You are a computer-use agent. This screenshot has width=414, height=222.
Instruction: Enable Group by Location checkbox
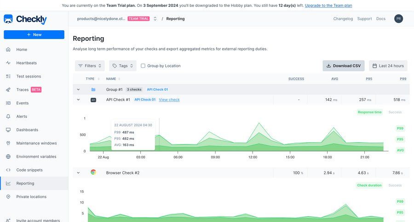click(x=143, y=66)
